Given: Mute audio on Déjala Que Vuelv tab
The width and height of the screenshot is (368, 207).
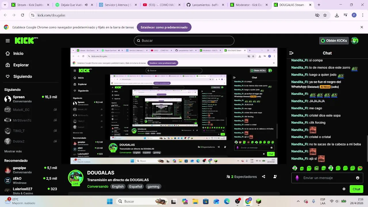Looking at the screenshot, I should pos(86,5).
